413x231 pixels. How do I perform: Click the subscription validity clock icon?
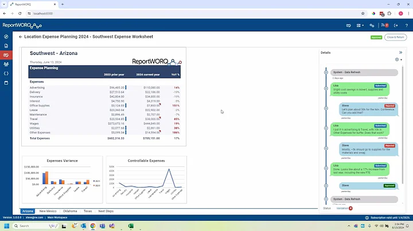click(x=367, y=218)
